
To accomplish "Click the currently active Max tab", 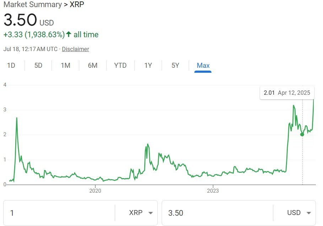I will coord(203,65).
